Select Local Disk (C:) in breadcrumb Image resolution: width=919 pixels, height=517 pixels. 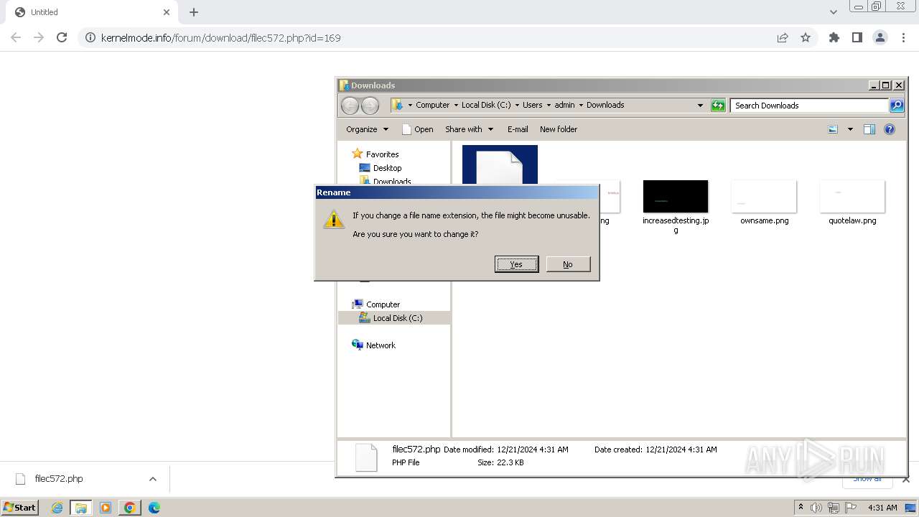486,105
